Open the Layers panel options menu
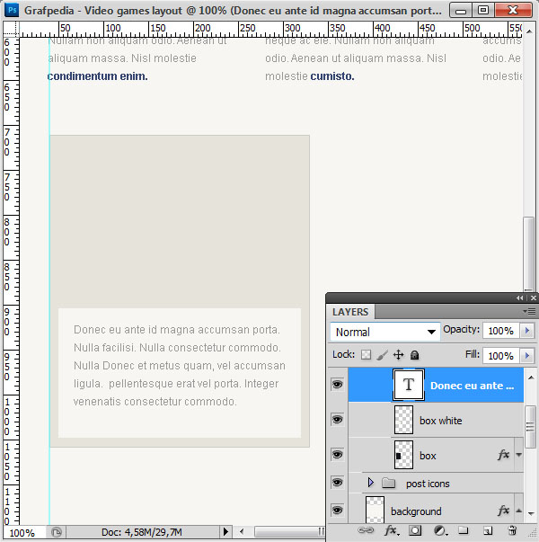The width and height of the screenshot is (539, 542). (x=530, y=311)
